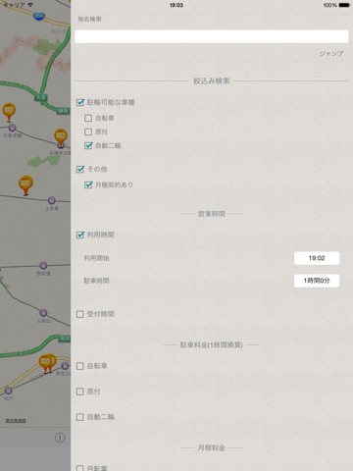The width and height of the screenshot is (353, 471).
Task: Check 原付 under 駐車料金(1時間換算)
Action: 80,392
